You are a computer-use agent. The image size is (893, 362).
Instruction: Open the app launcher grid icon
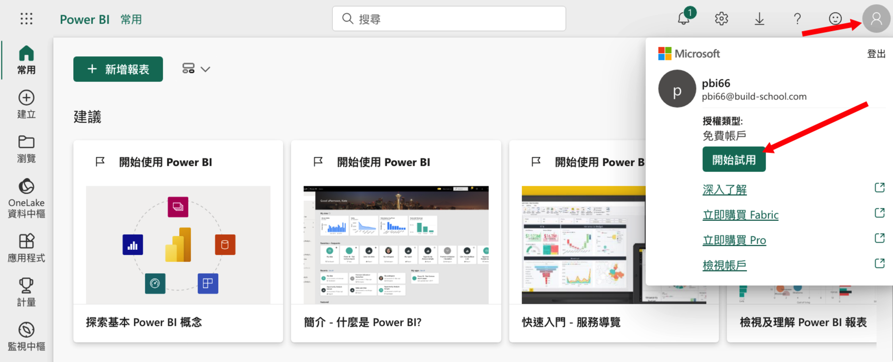(26, 19)
